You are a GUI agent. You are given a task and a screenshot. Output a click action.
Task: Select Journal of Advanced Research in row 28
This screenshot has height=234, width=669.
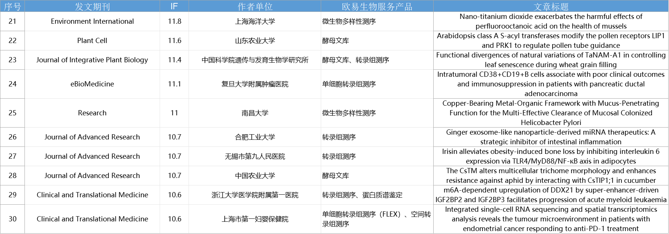pyautogui.click(x=92, y=176)
